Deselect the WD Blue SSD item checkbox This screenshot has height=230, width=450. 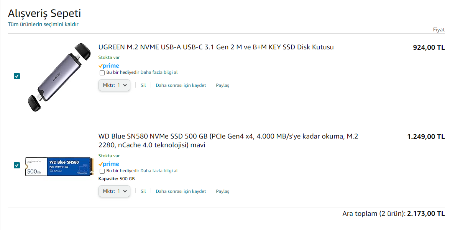(x=17, y=165)
